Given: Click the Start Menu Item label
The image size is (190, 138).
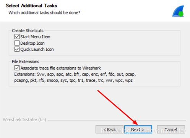Looking at the screenshot, I should click(x=35, y=37).
